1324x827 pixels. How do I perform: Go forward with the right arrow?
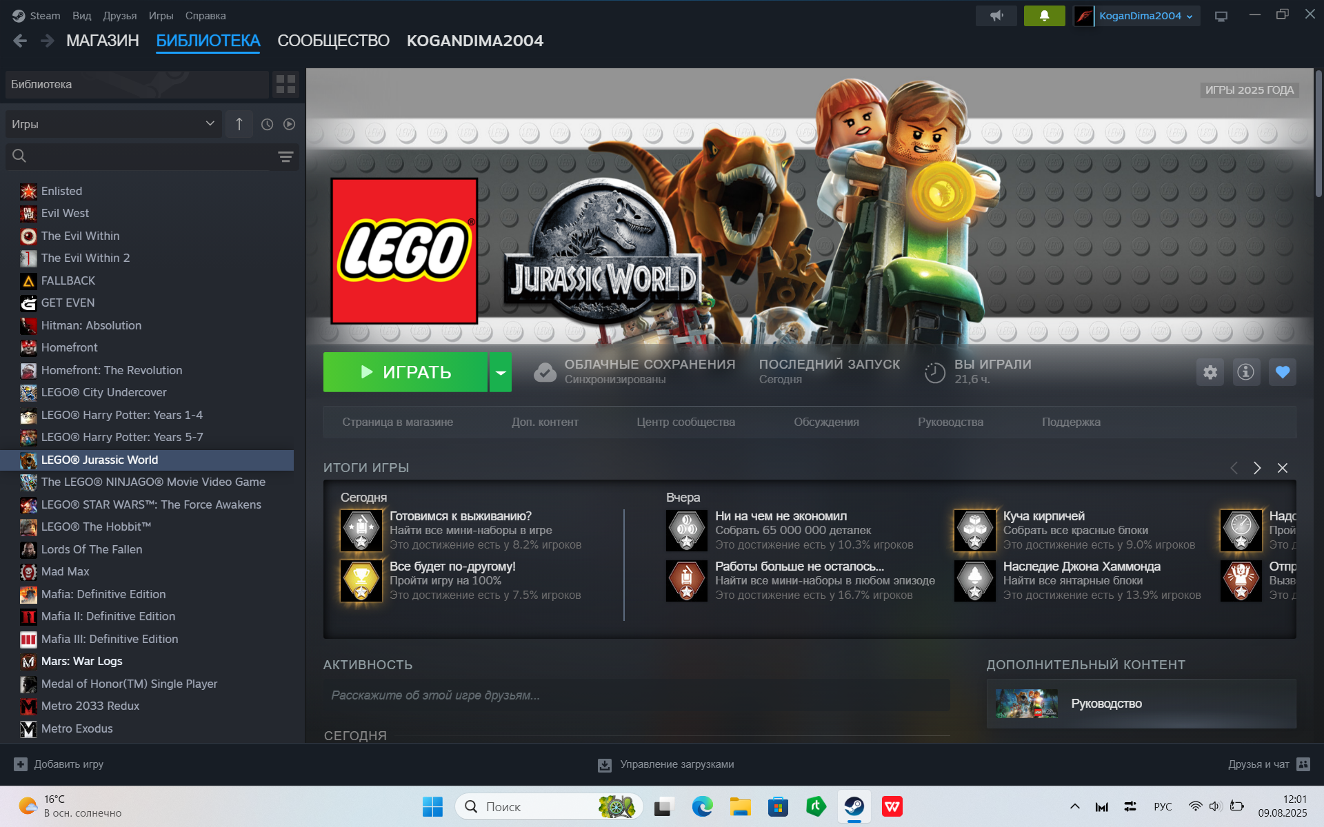click(47, 41)
